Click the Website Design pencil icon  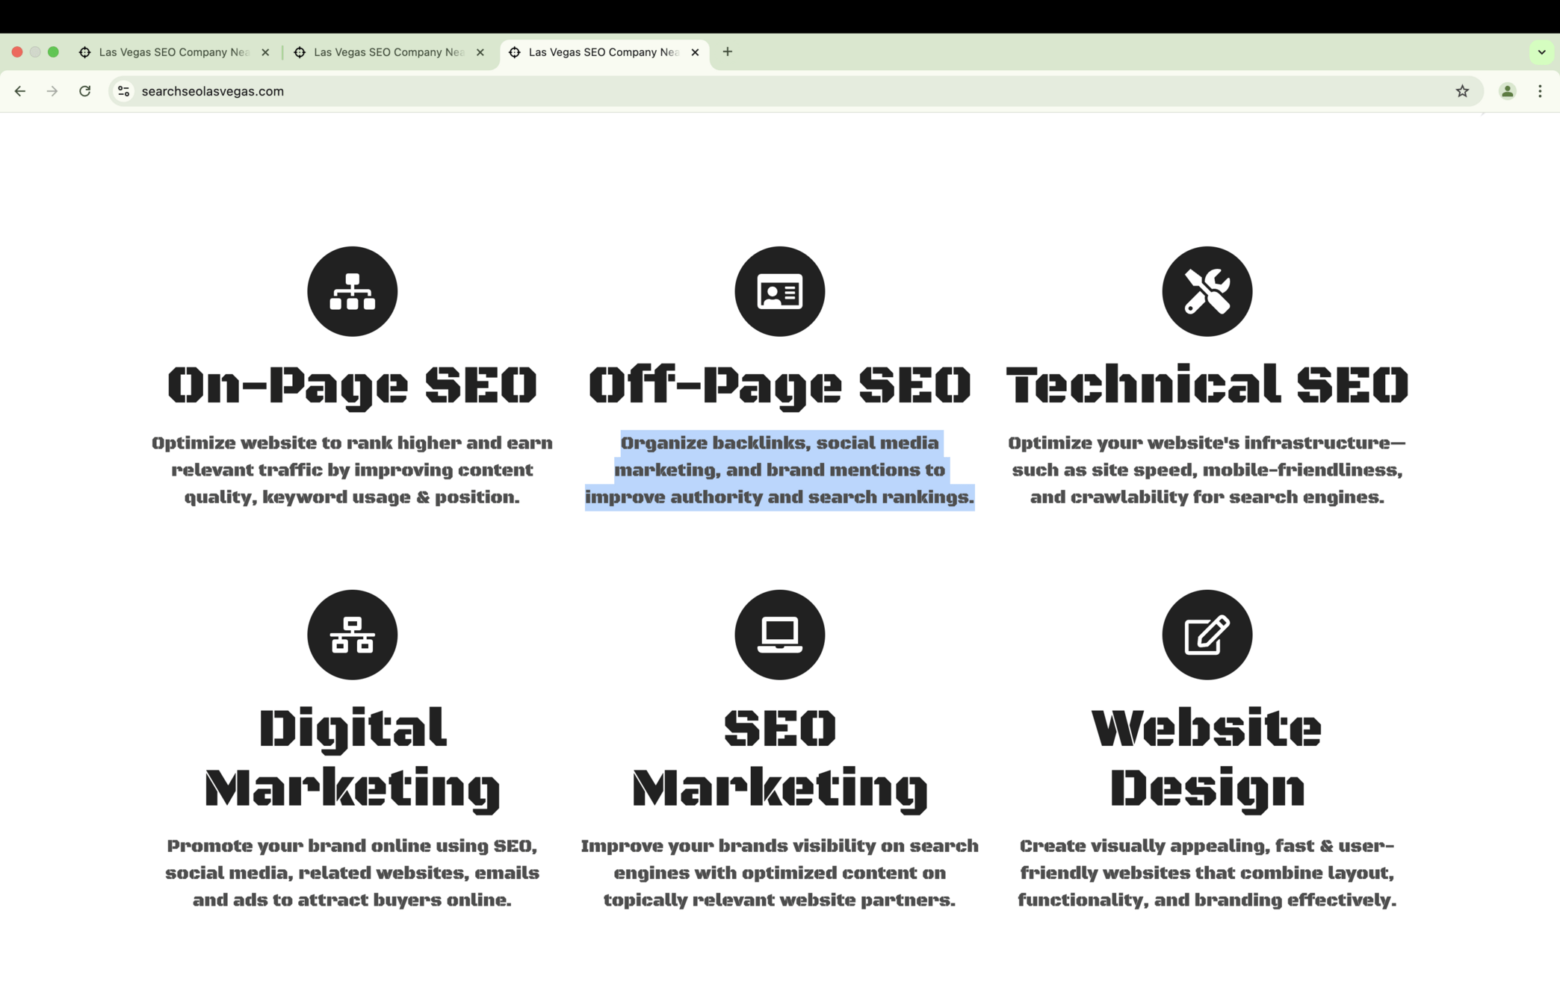1207,635
